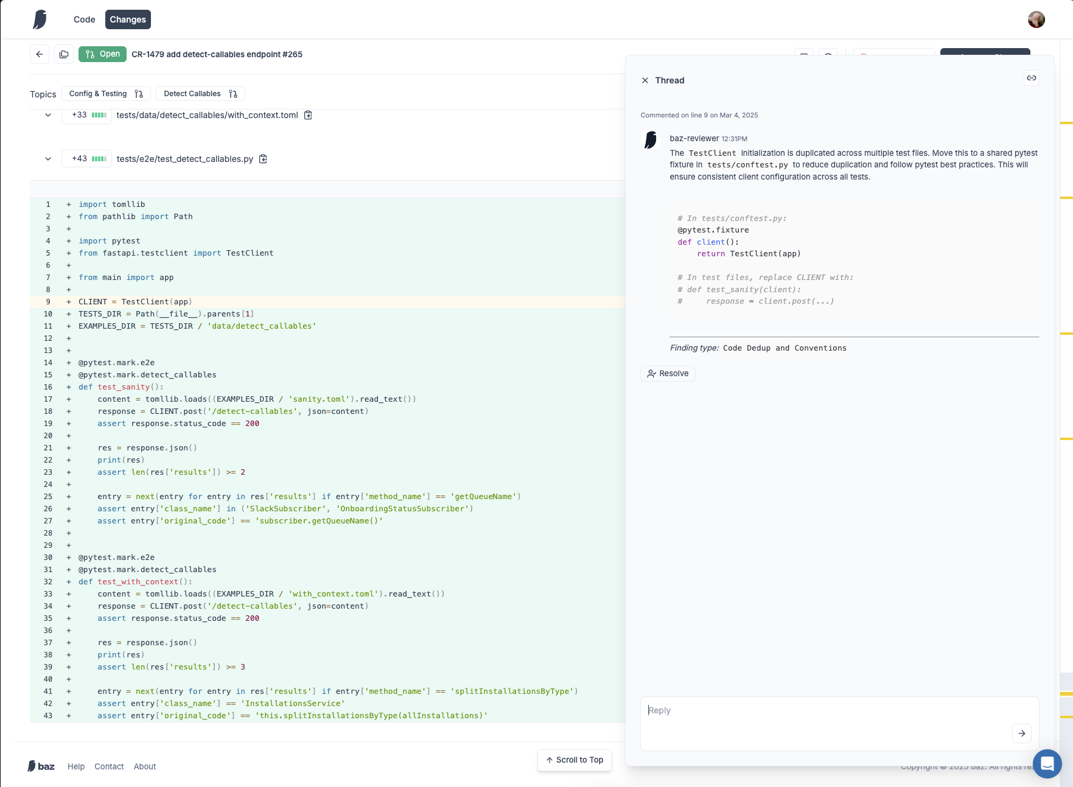The height and width of the screenshot is (787, 1073).
Task: Copy the thread link icon
Action: tap(1032, 78)
